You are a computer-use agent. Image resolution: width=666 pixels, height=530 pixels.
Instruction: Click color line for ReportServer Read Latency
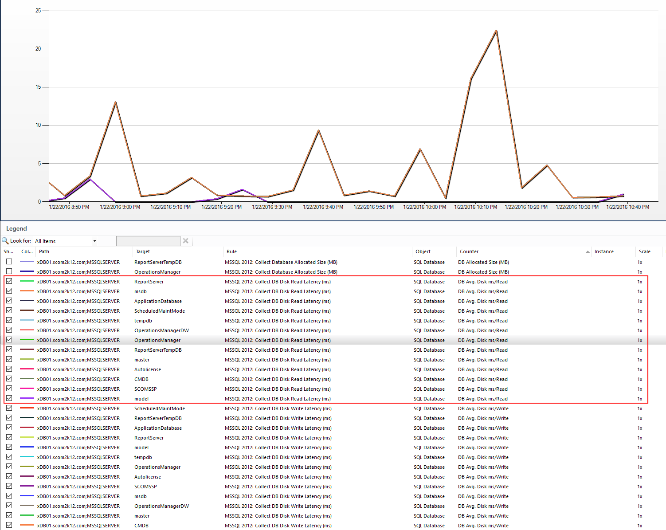click(27, 281)
